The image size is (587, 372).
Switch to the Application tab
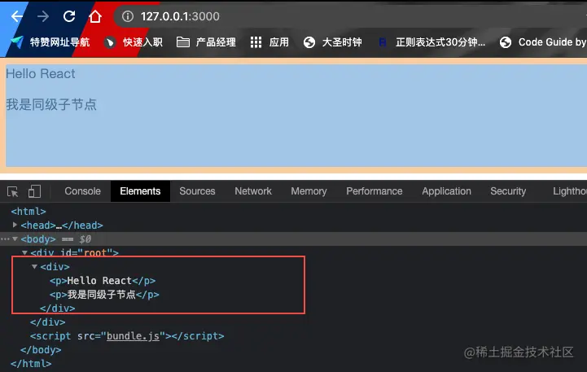tap(447, 191)
